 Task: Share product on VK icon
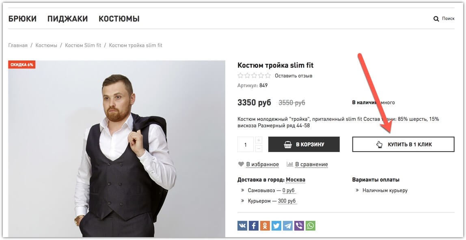click(242, 226)
